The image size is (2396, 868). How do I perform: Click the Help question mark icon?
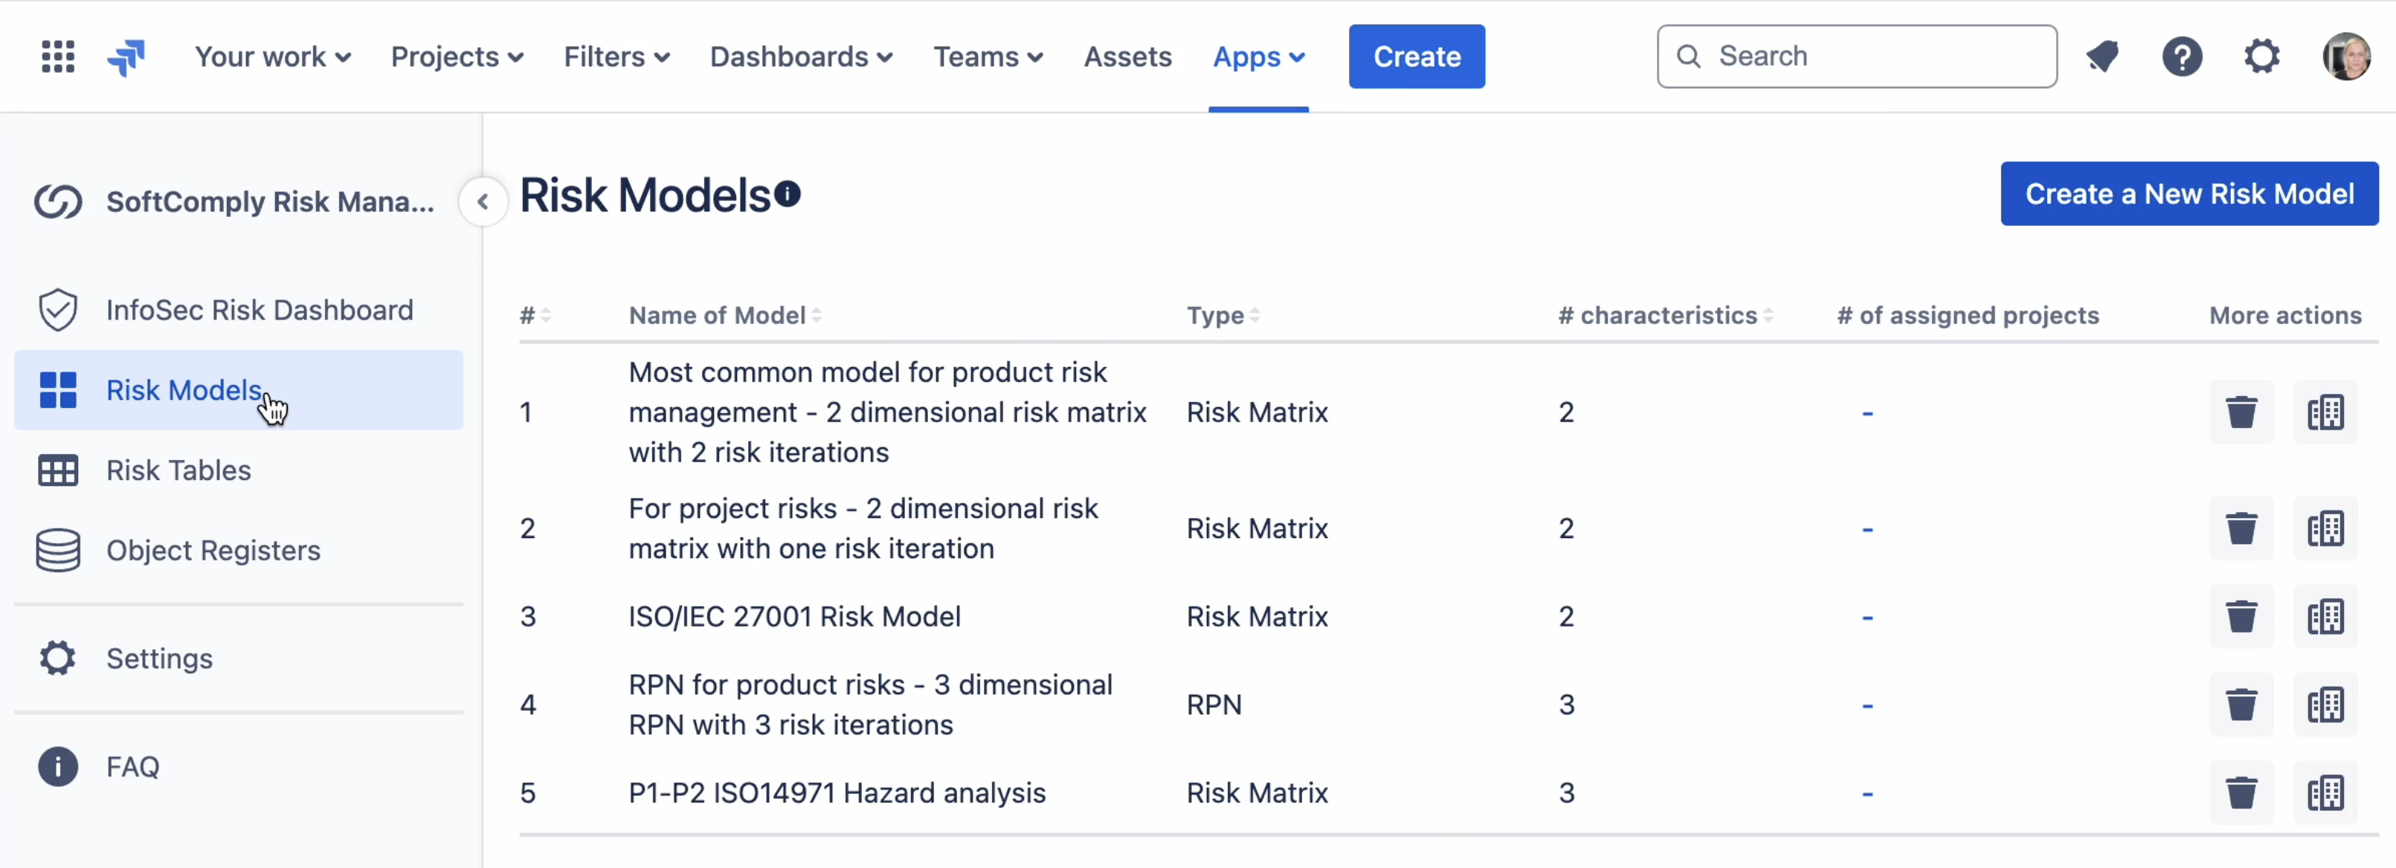[2183, 56]
